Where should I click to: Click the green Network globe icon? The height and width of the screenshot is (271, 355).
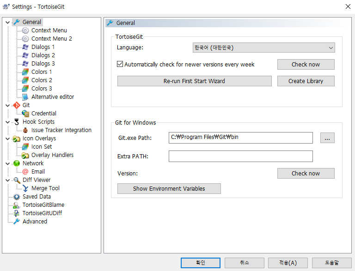(x=17, y=163)
